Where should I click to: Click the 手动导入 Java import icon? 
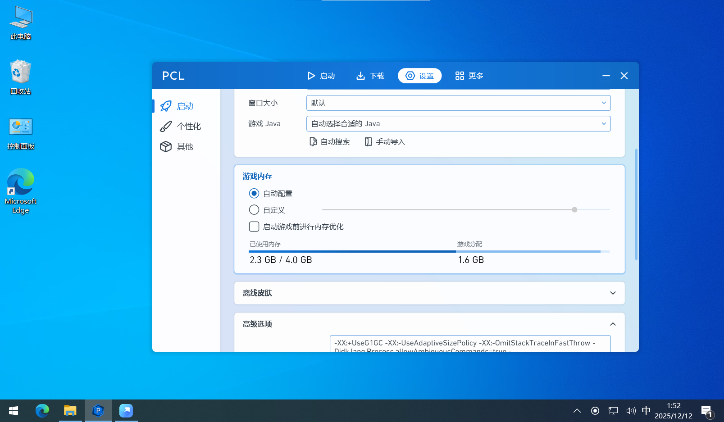click(368, 142)
